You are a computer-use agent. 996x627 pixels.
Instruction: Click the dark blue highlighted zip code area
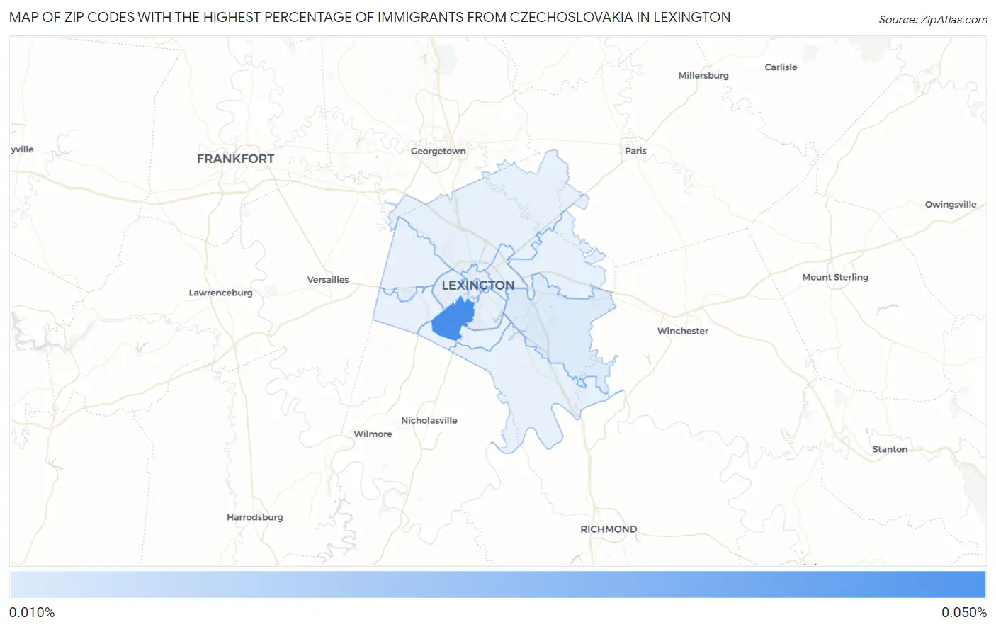(x=452, y=321)
